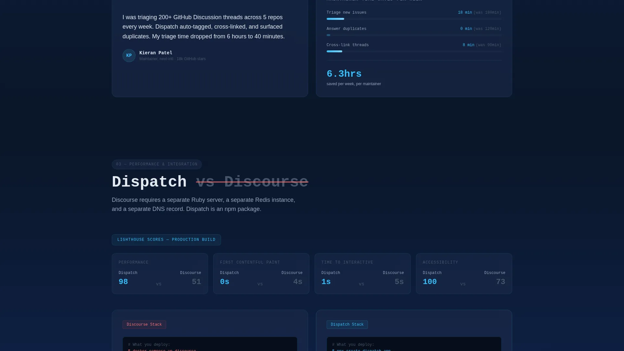
Task: Click the Dispatch Stack tag
Action: coord(347,325)
